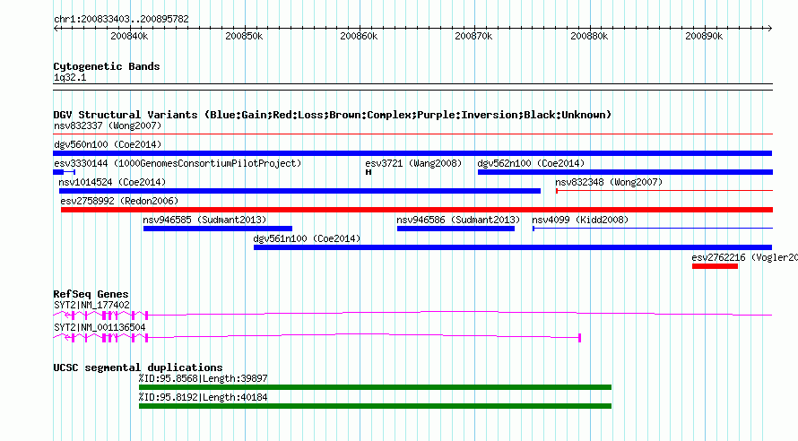Select the SYT2|NM_001136504 transcript label
The height and width of the screenshot is (441, 798).
click(x=100, y=327)
